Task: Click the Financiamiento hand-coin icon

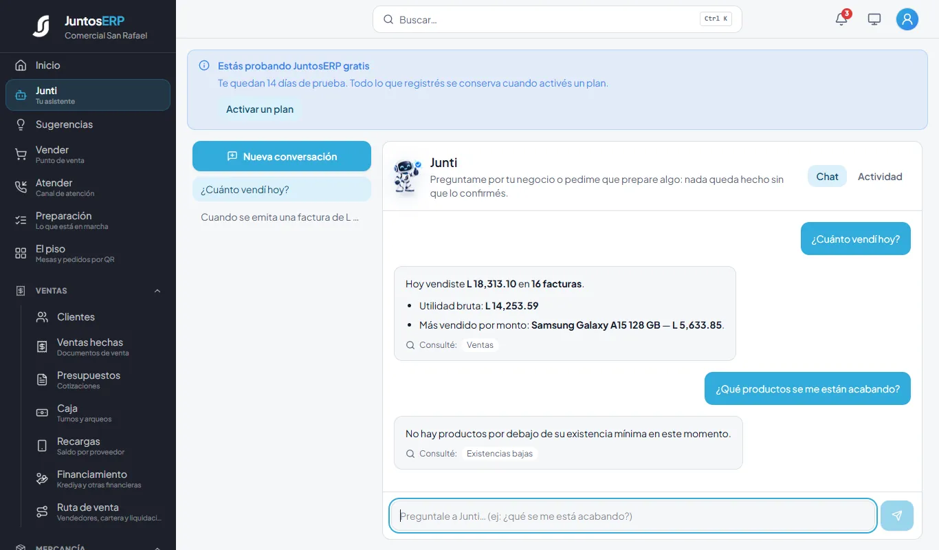Action: tap(42, 479)
